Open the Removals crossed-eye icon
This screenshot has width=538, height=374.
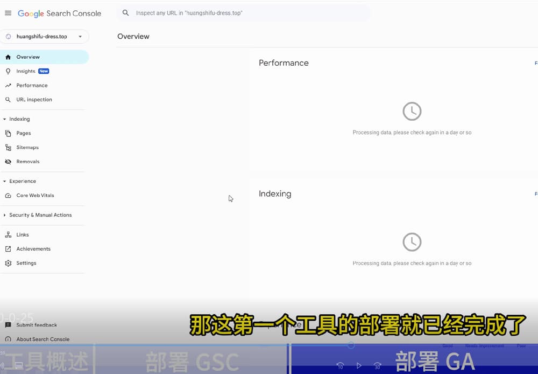click(x=8, y=162)
